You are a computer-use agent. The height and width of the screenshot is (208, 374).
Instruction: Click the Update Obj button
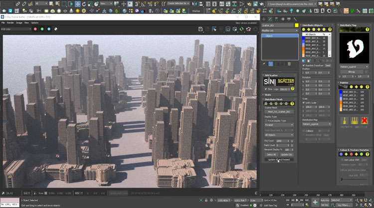(286, 155)
